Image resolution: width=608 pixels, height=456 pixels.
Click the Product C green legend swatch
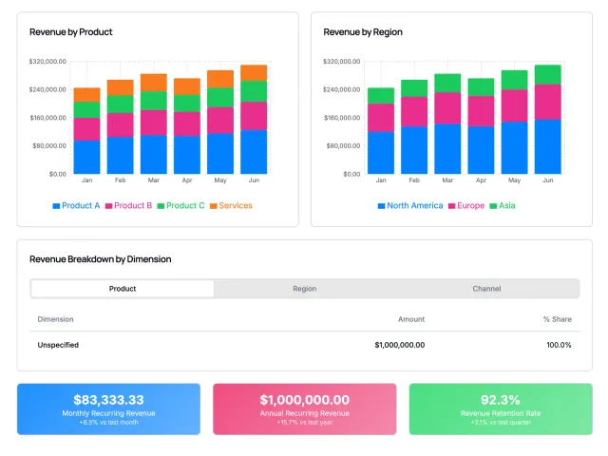tap(161, 206)
